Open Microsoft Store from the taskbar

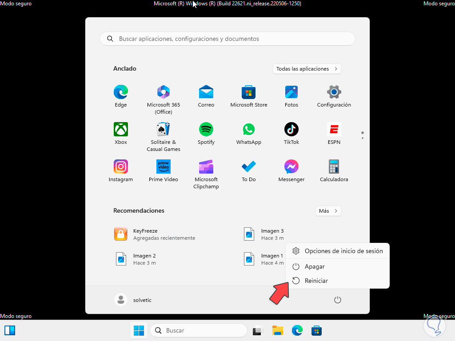[x=316, y=330]
